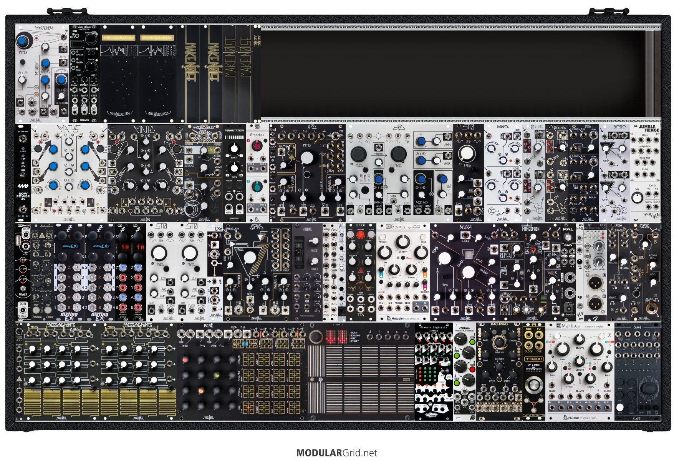Viewport: 674px width, 461px height.
Task: Push the Permutation CLEAR button
Action: pyautogui.click(x=229, y=185)
